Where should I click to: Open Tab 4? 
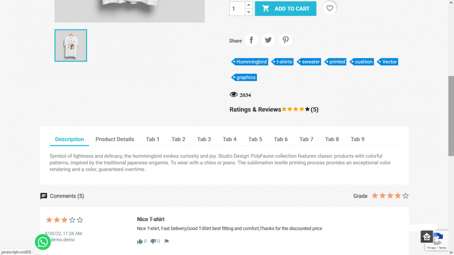coord(230,139)
